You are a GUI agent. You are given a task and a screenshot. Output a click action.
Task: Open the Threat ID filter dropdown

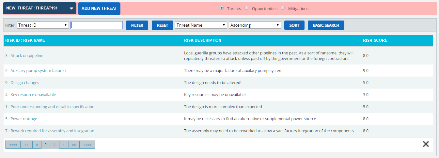pyautogui.click(x=42, y=25)
